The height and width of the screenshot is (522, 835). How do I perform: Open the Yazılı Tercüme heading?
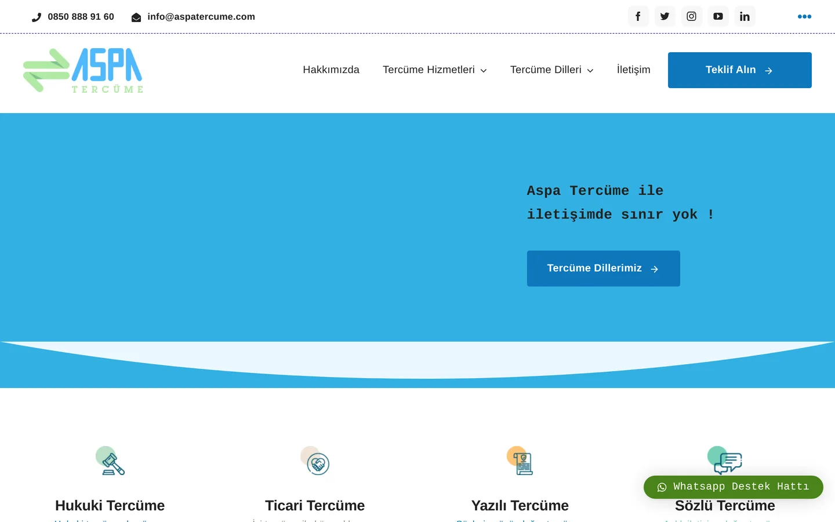click(520, 506)
